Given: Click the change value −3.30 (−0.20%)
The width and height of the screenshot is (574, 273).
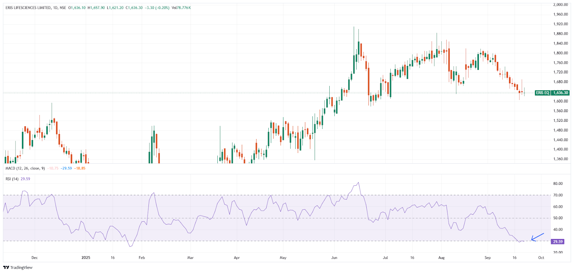Looking at the screenshot, I should [x=157, y=8].
